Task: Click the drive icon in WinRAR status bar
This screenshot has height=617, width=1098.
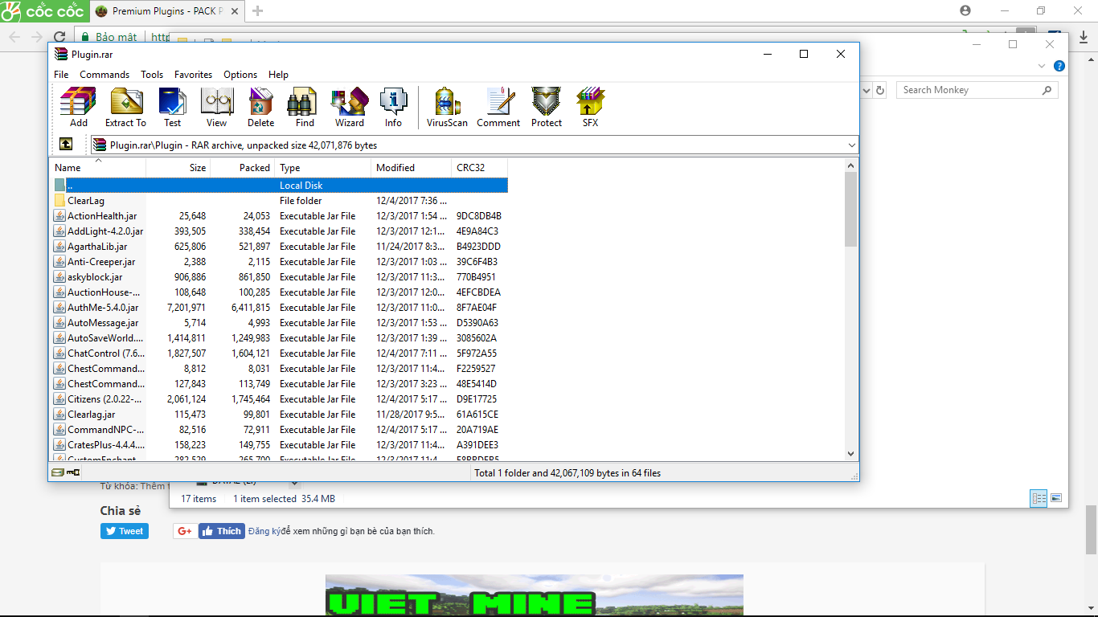Action: tap(58, 472)
